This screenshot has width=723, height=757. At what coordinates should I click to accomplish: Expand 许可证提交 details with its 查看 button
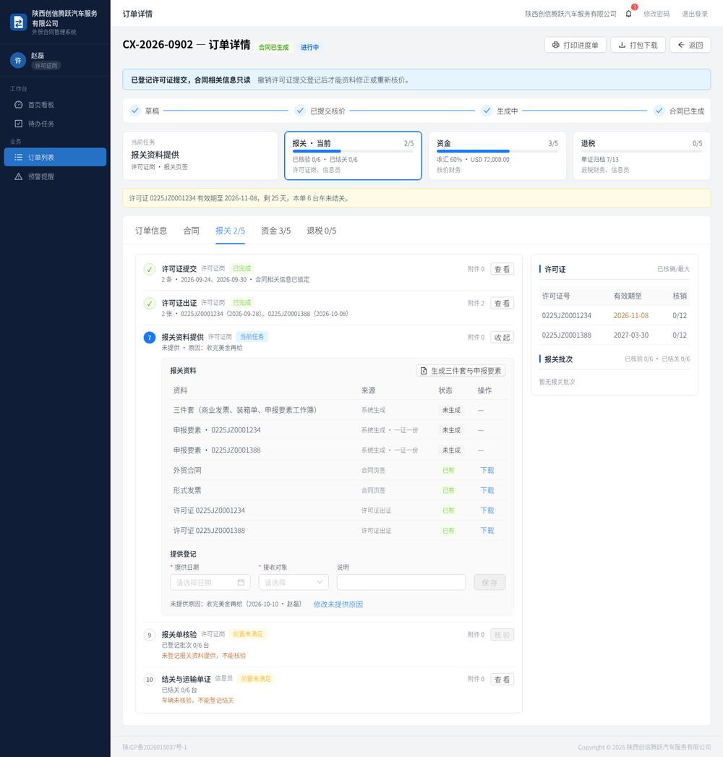pos(502,269)
